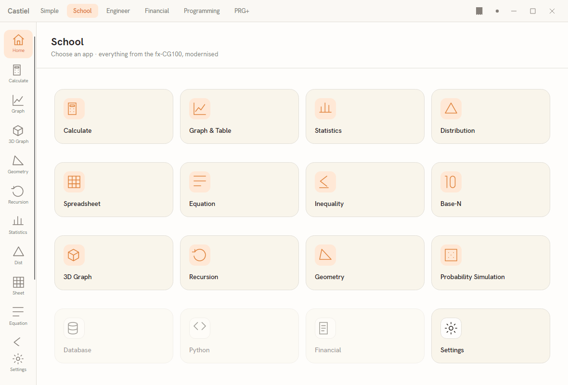Open 3D Graph from the sidebar

(x=18, y=135)
